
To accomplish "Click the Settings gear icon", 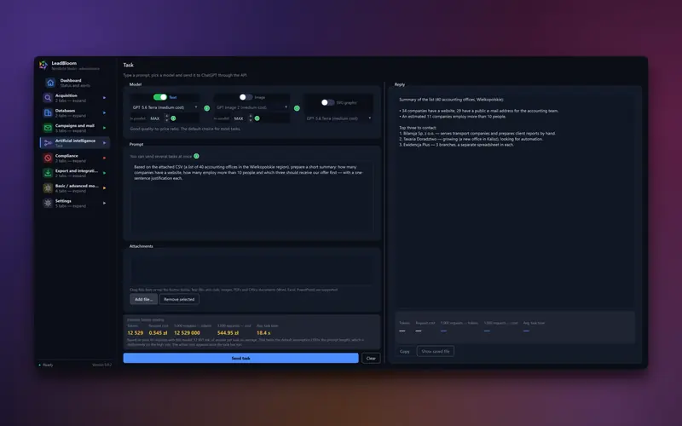I will click(48, 203).
